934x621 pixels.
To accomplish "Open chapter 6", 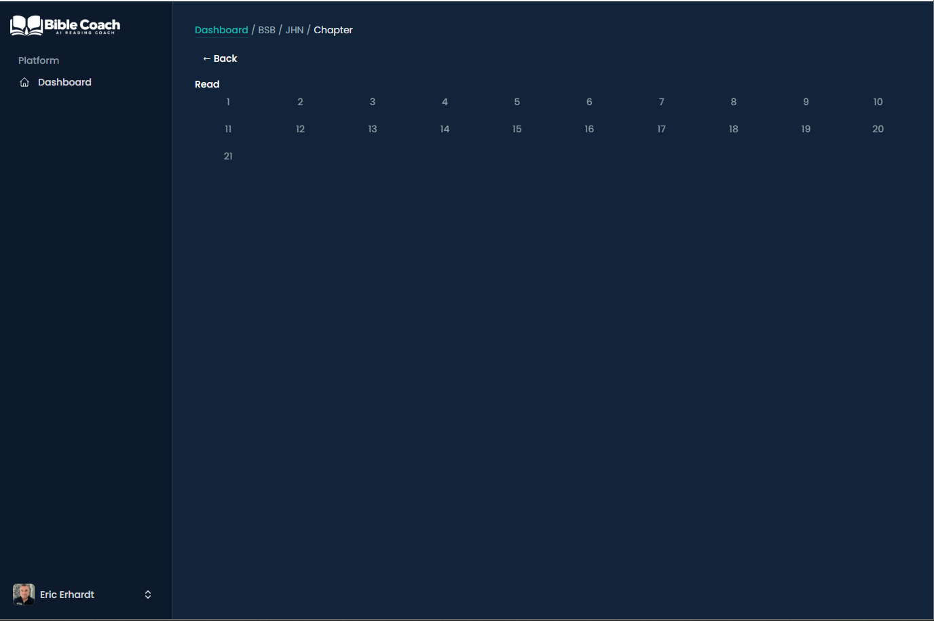I will (x=589, y=102).
